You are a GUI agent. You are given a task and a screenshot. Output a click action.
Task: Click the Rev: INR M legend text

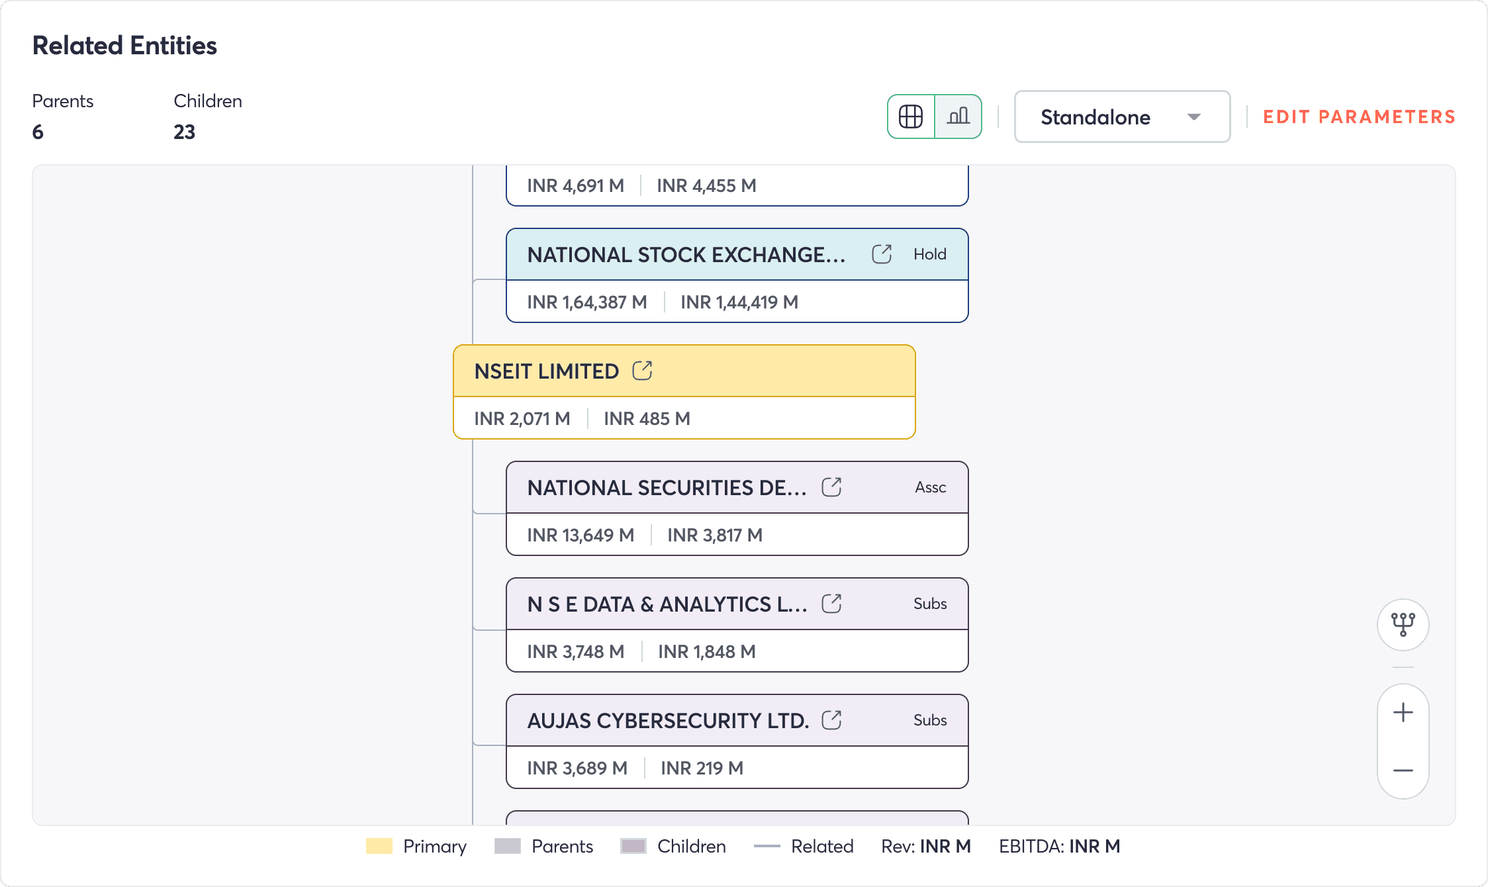[x=926, y=847]
